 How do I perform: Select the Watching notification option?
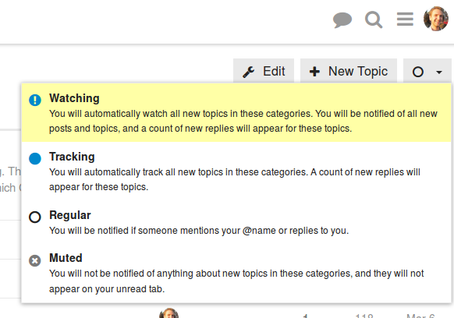click(x=236, y=112)
